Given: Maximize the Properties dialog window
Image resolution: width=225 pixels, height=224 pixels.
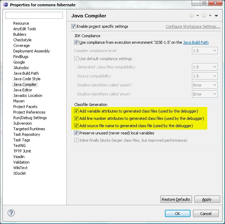Looking at the screenshot, I should pyautogui.click(x=204, y=3).
